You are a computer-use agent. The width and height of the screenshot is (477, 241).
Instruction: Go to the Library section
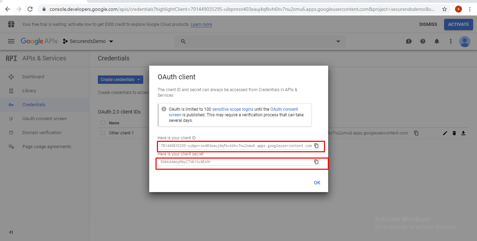pos(29,90)
